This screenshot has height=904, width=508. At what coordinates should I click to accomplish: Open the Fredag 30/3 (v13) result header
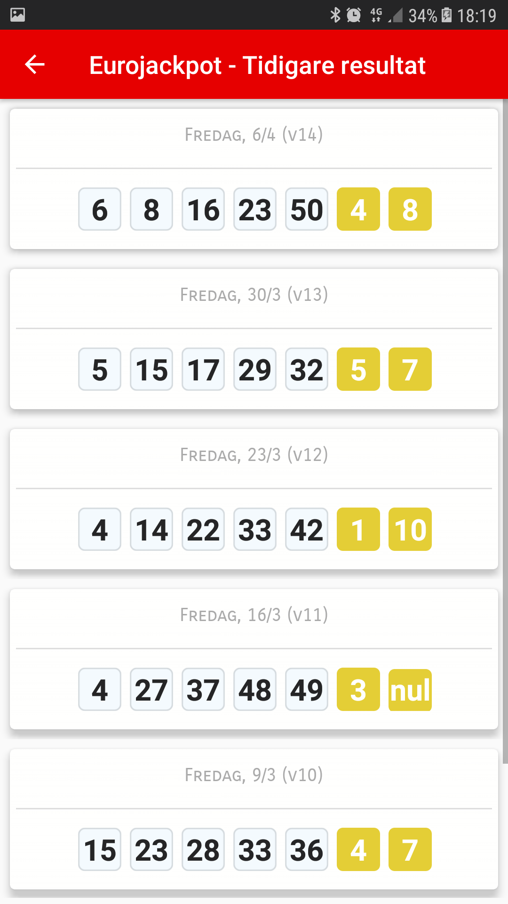[x=254, y=295]
